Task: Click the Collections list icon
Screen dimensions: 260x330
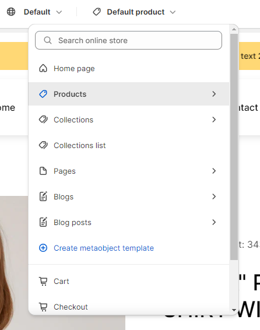Action: pos(43,145)
